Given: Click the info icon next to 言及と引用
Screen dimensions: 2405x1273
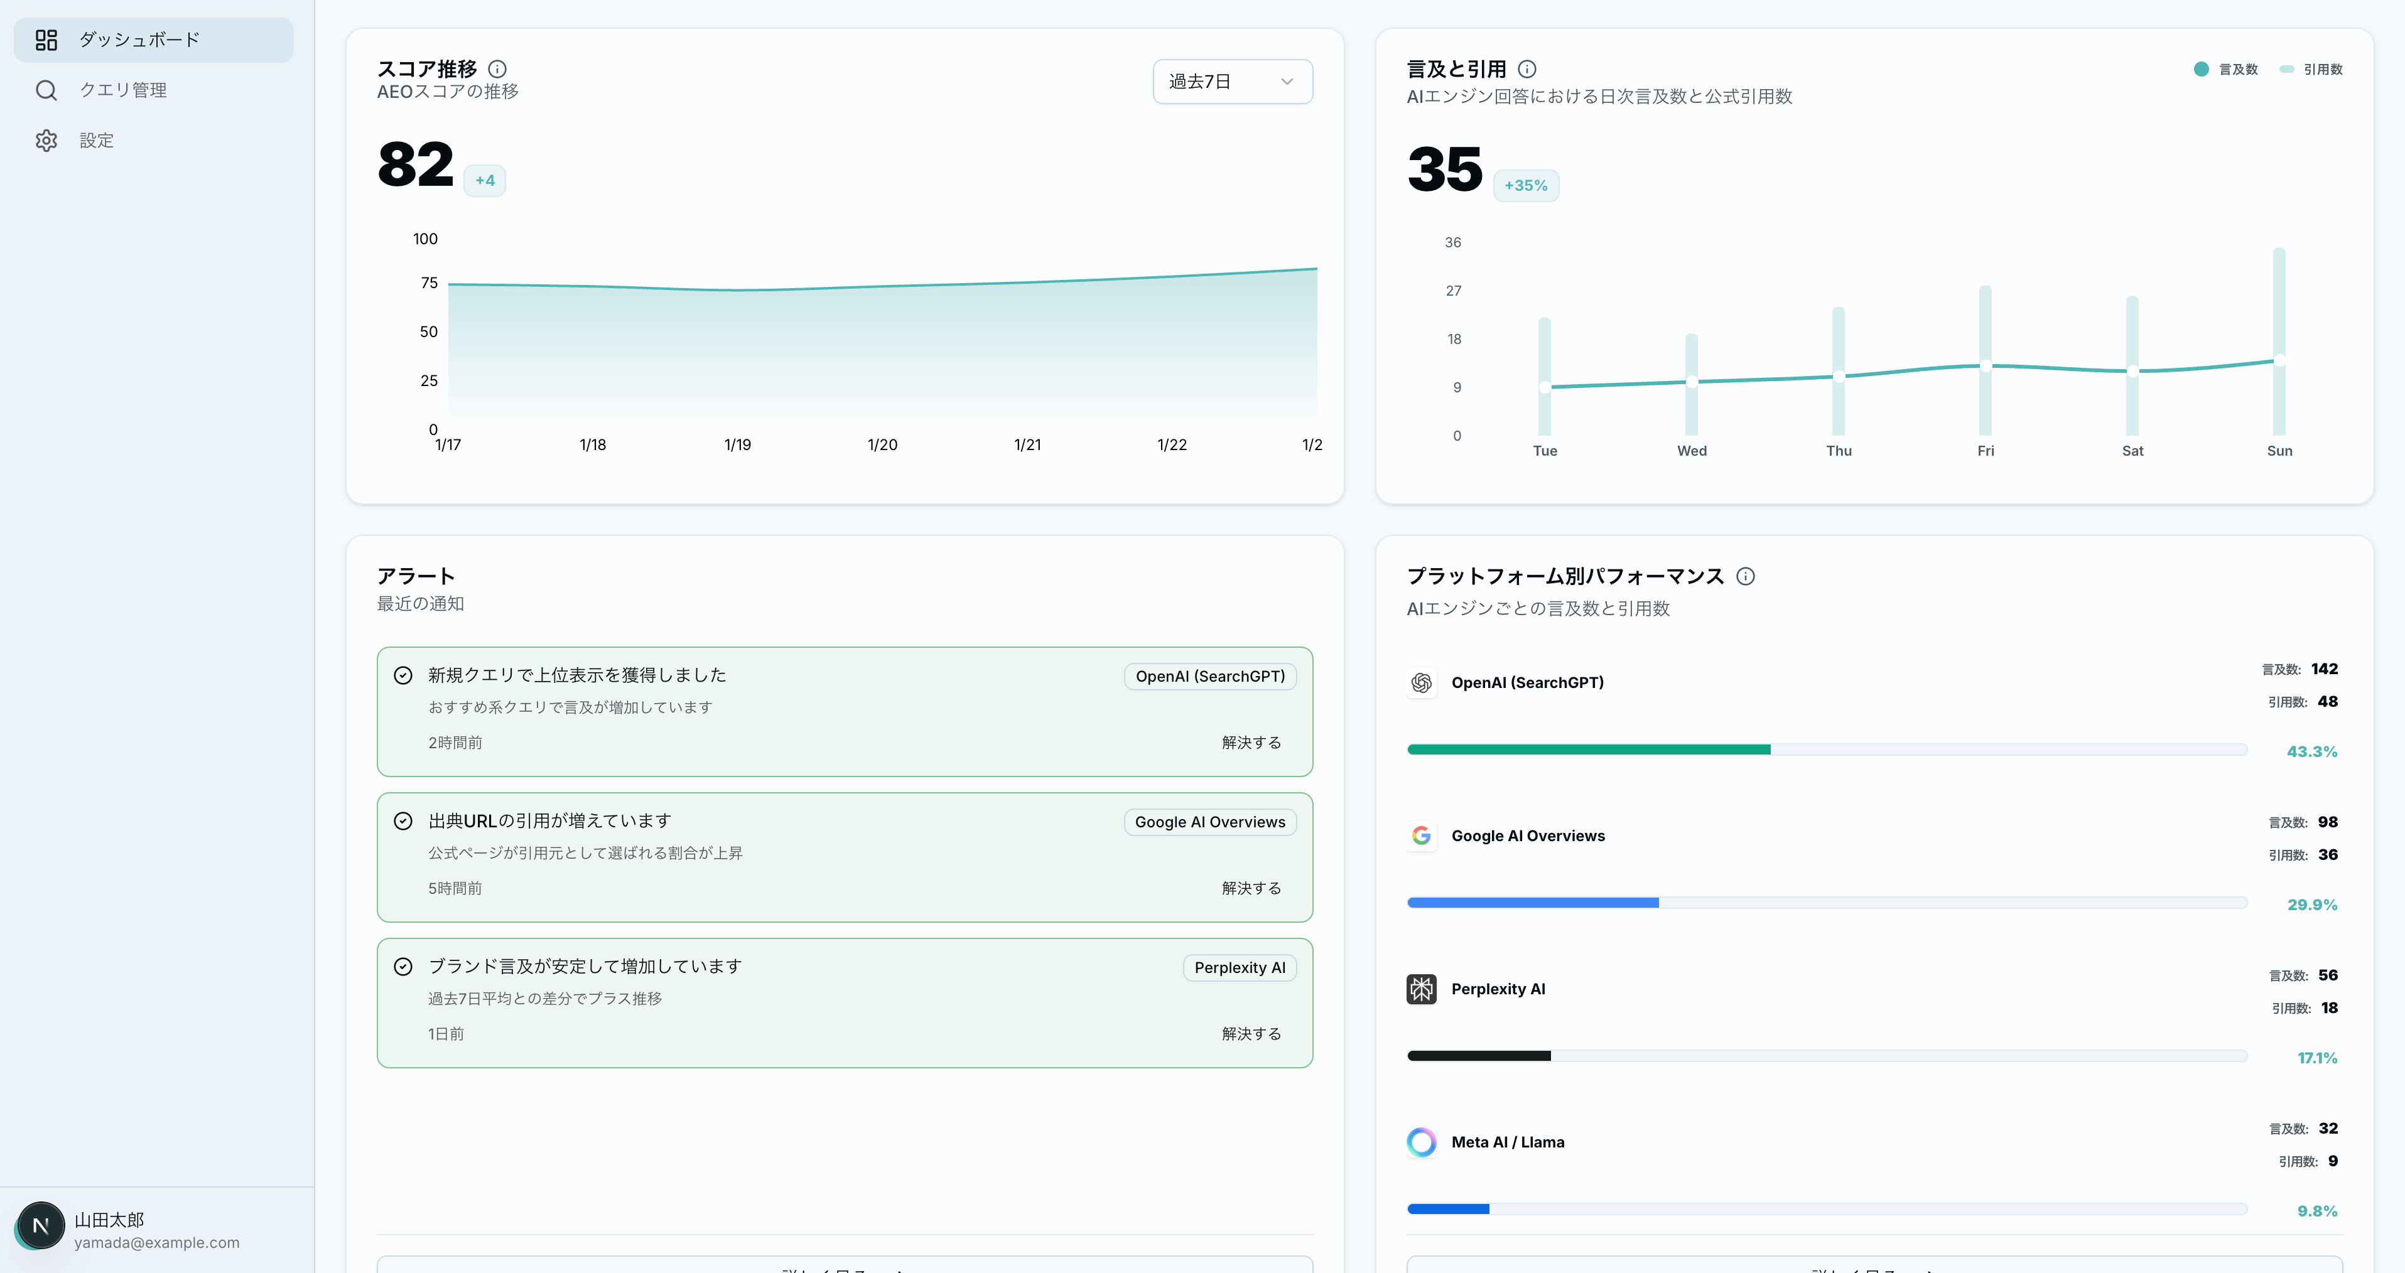Looking at the screenshot, I should click(1527, 69).
